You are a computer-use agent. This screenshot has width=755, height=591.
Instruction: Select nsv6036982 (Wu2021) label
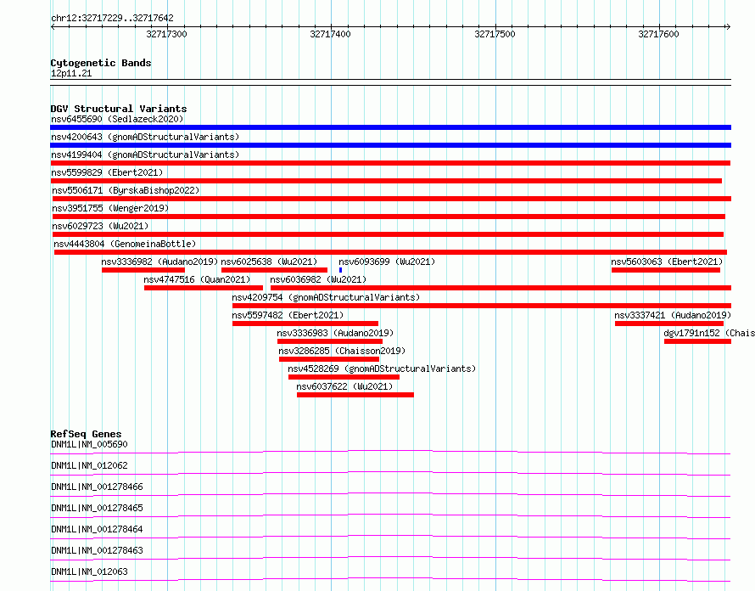click(318, 279)
